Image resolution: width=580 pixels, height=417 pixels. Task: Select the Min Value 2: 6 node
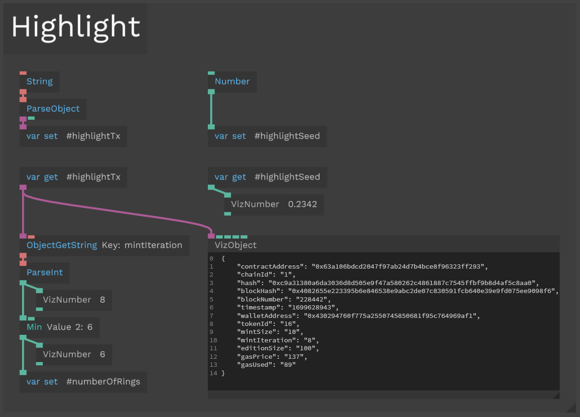pyautogui.click(x=59, y=327)
